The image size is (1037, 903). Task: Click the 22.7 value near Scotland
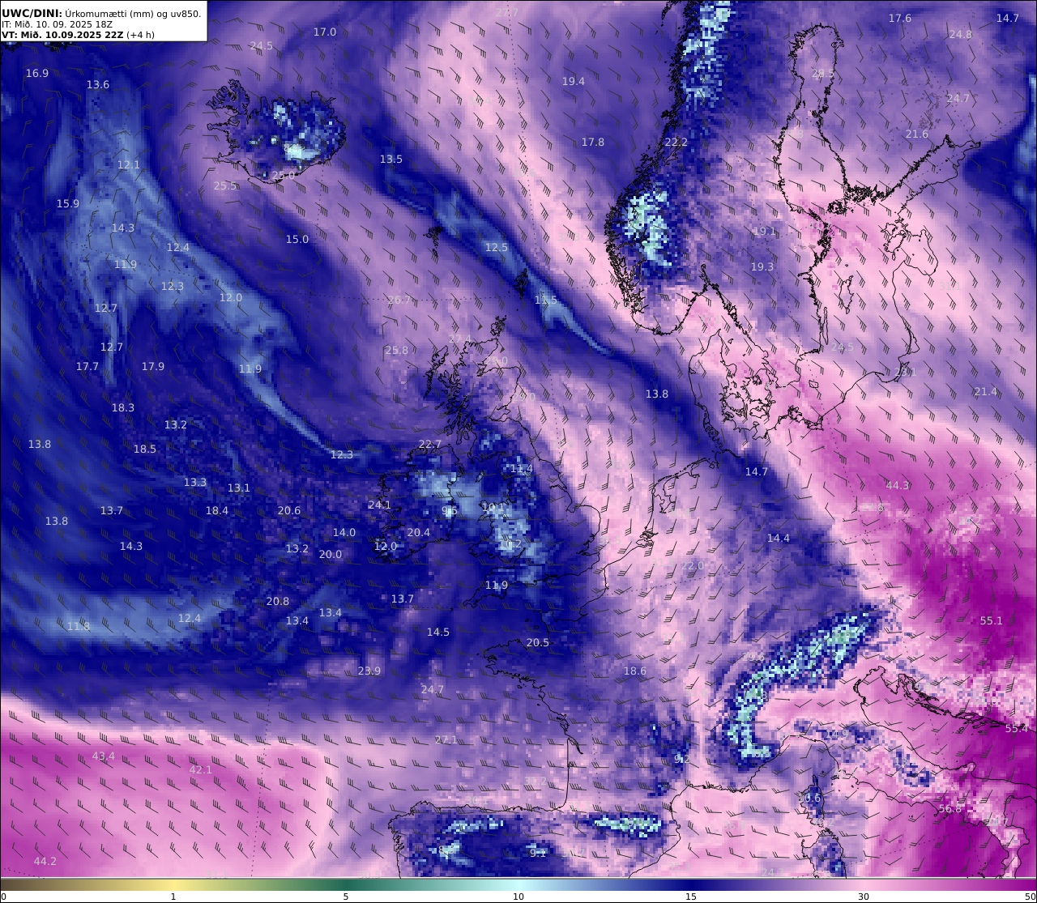[x=430, y=445]
